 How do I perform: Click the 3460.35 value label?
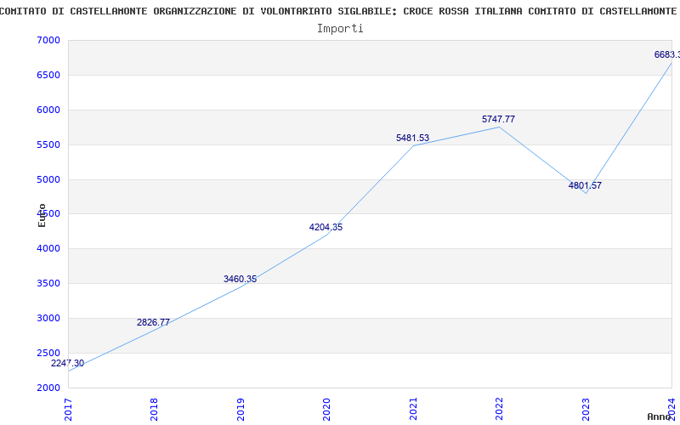click(x=240, y=279)
